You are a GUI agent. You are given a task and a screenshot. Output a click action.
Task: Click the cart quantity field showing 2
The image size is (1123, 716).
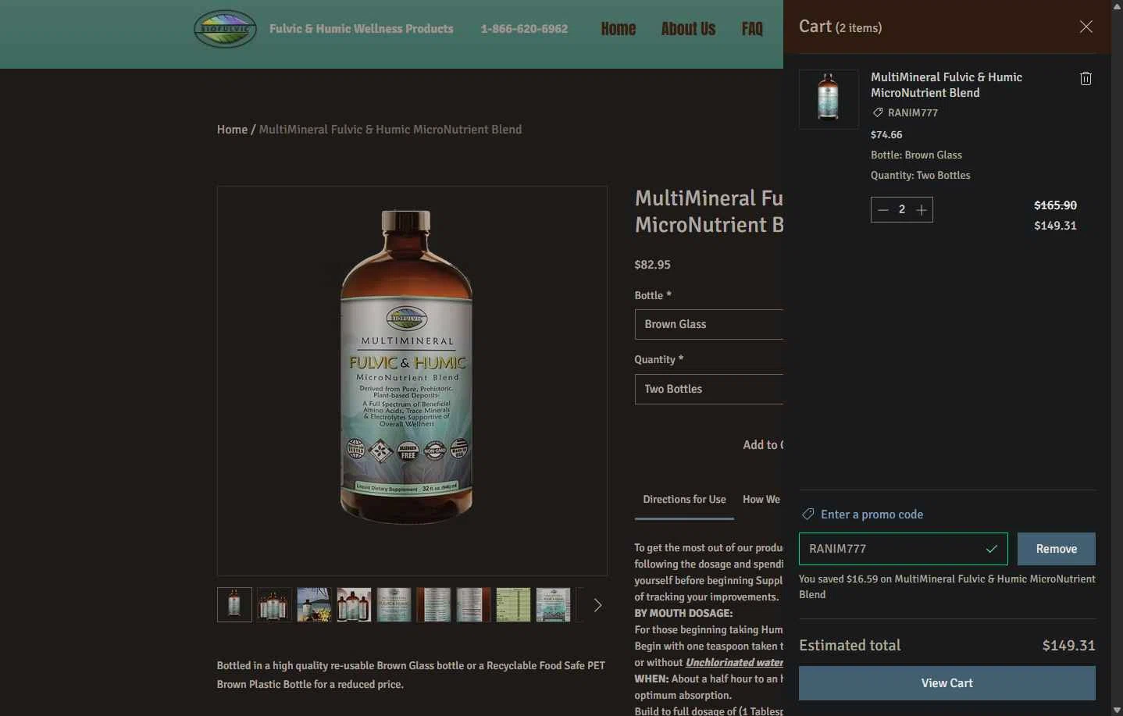[x=902, y=209]
